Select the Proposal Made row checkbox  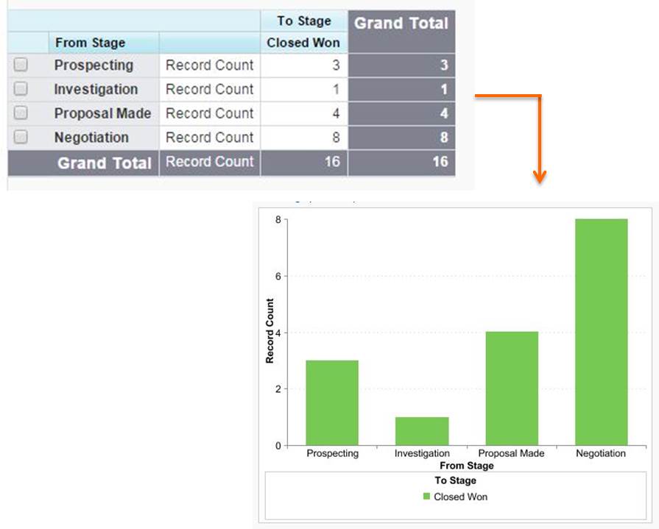click(x=21, y=114)
